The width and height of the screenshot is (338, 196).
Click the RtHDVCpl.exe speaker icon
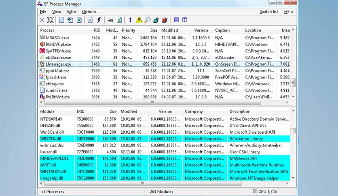pyautogui.click(x=42, y=44)
